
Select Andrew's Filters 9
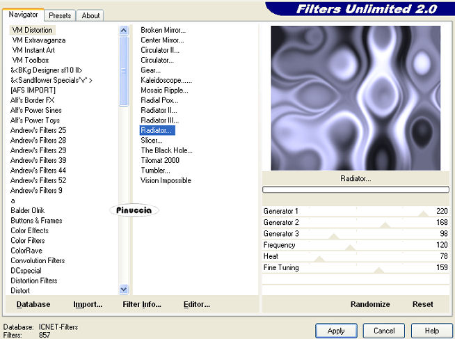(x=36, y=191)
